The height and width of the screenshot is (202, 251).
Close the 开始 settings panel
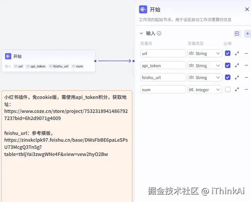pyautogui.click(x=247, y=9)
